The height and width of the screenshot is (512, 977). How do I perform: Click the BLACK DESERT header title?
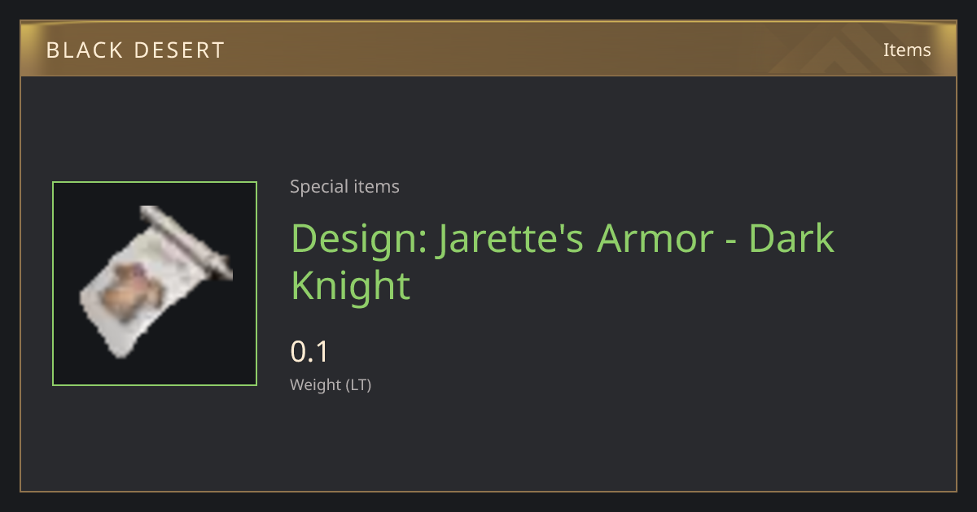click(x=135, y=50)
